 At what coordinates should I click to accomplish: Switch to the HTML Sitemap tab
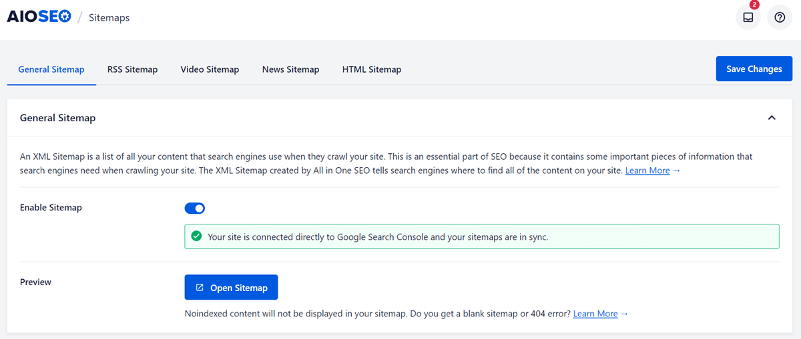pos(372,69)
